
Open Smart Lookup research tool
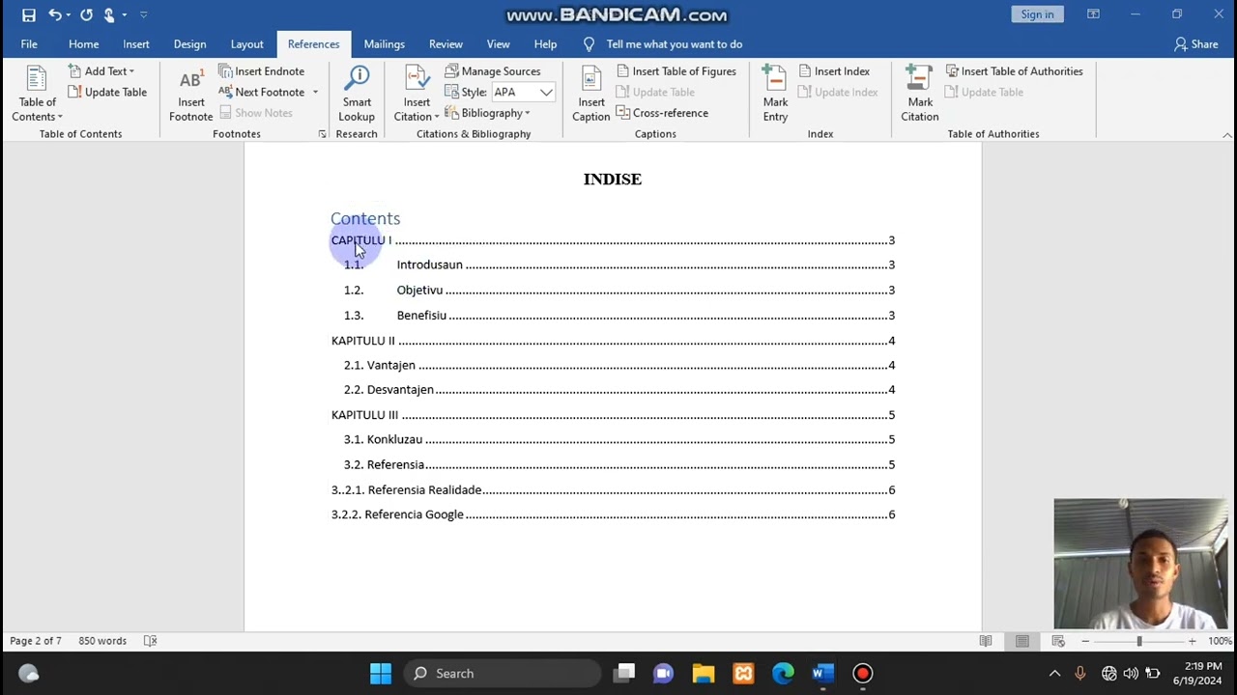pos(357,95)
